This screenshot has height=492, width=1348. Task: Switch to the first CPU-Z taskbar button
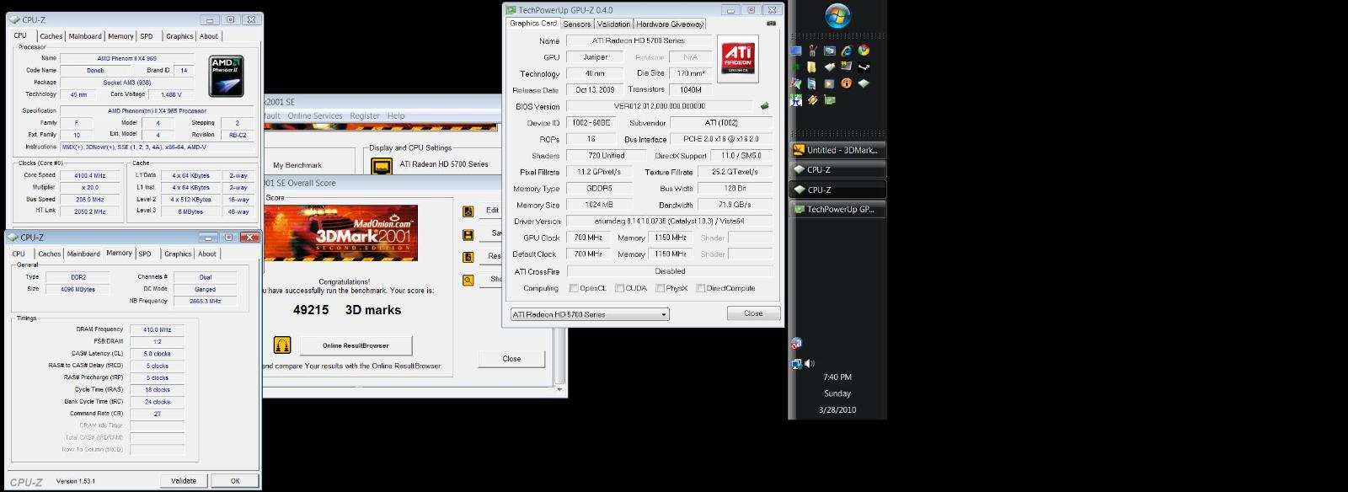point(838,169)
